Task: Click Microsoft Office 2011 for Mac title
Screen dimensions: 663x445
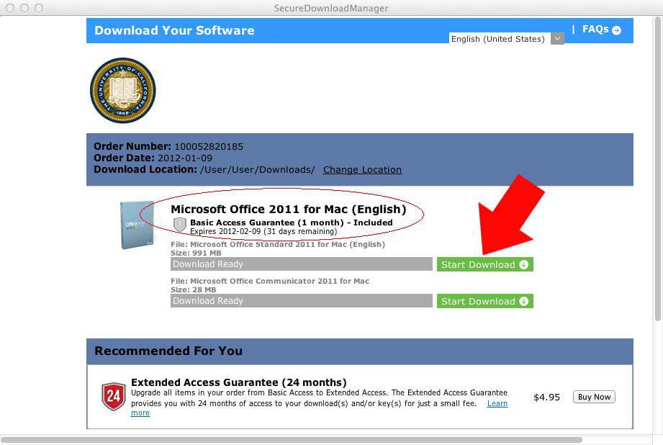Action: tap(289, 210)
